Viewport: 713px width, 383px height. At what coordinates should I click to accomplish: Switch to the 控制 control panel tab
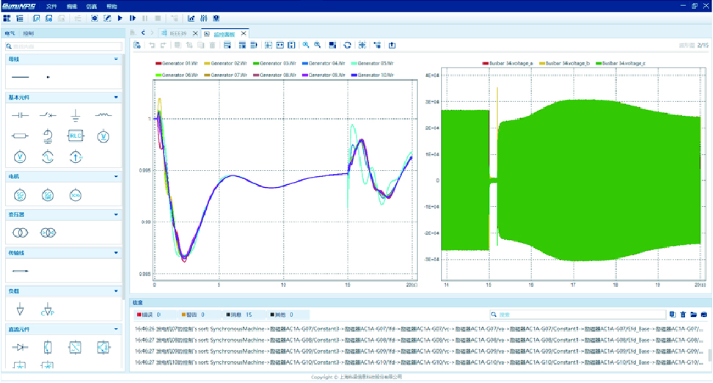(28, 33)
